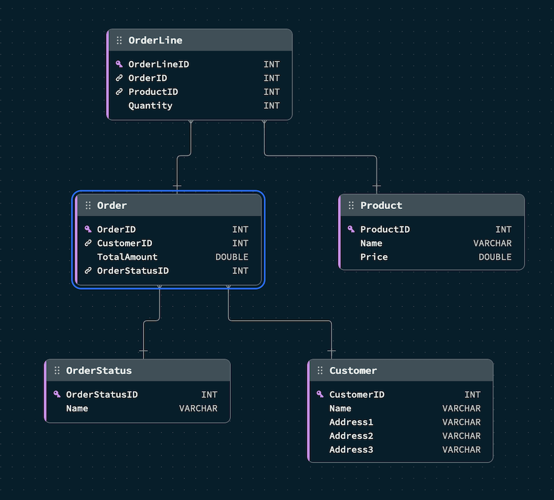Click the foreign key icon next to CustomerID in Order
Image resolution: width=554 pixels, height=500 pixels.
[88, 243]
